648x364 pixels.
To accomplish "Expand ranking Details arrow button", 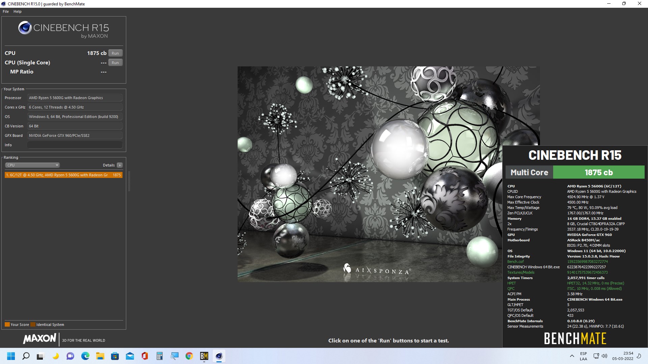I will (x=120, y=165).
